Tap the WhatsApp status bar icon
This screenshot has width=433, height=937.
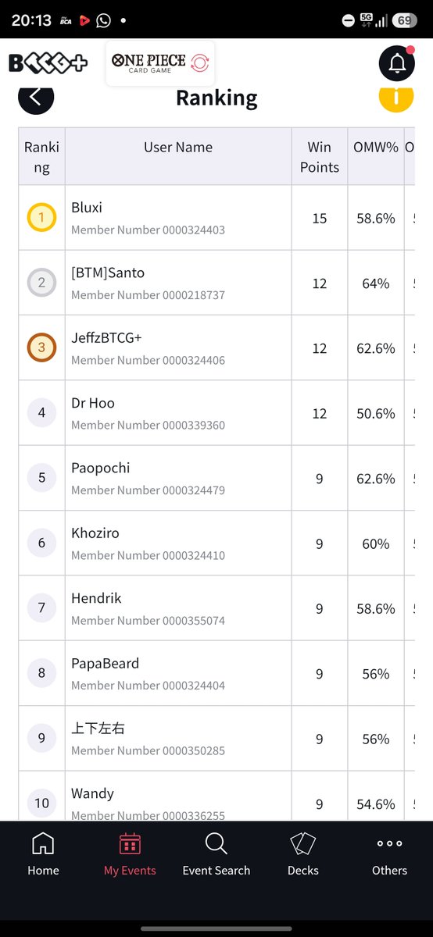pos(103,21)
